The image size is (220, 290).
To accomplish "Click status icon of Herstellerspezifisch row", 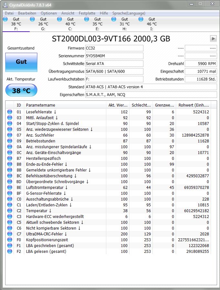I will point(10,158).
